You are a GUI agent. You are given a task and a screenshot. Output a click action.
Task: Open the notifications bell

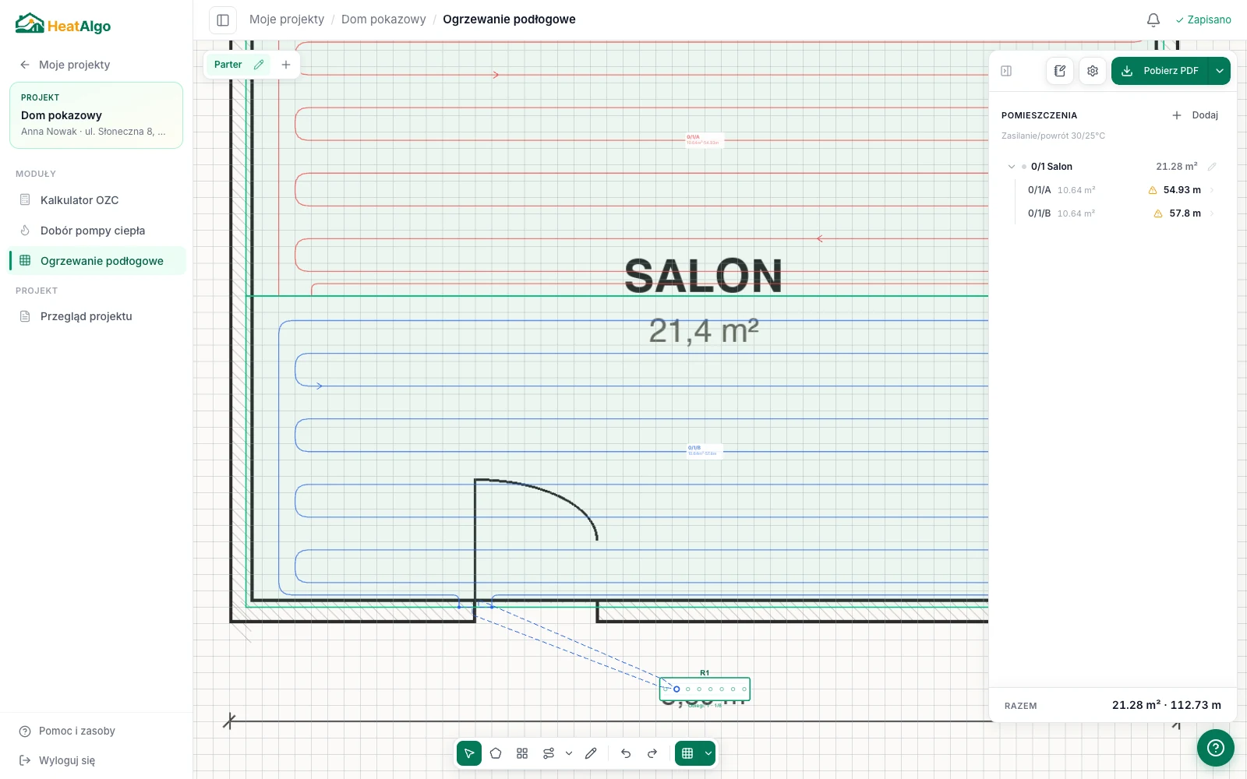click(1153, 19)
